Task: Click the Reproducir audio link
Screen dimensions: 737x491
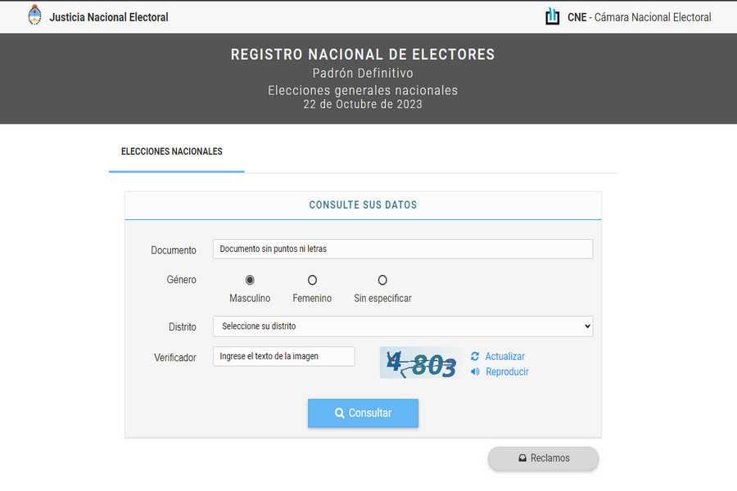Action: [x=507, y=372]
